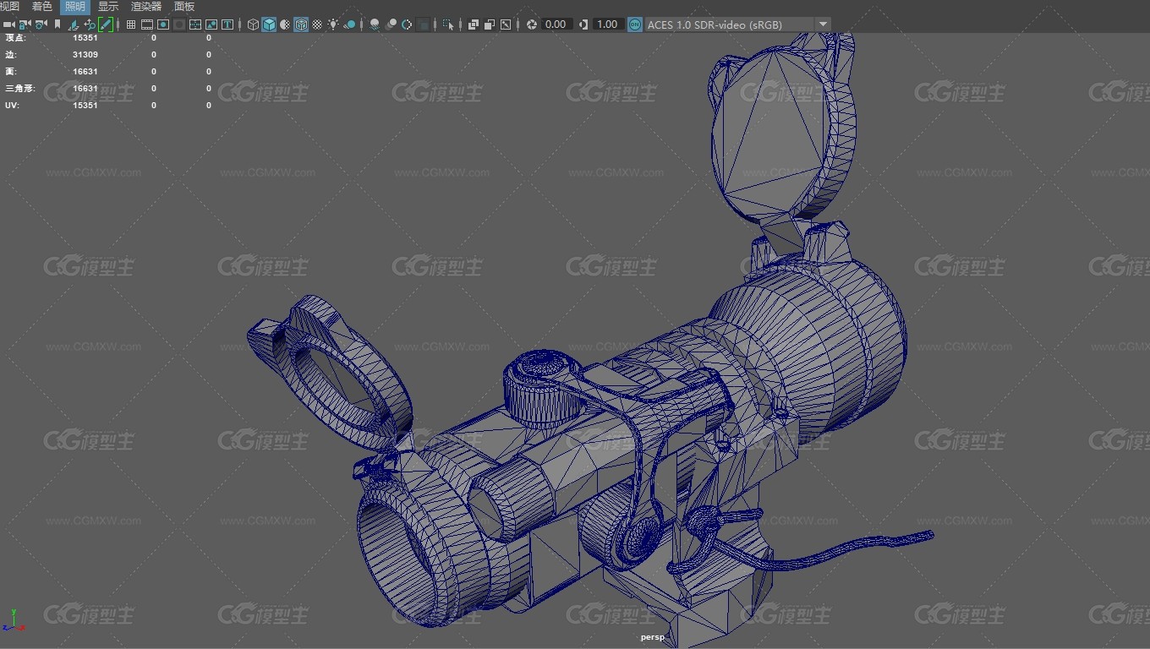1150x649 pixels.
Task: Click the camera Bookmarks icon
Action: coord(57,25)
